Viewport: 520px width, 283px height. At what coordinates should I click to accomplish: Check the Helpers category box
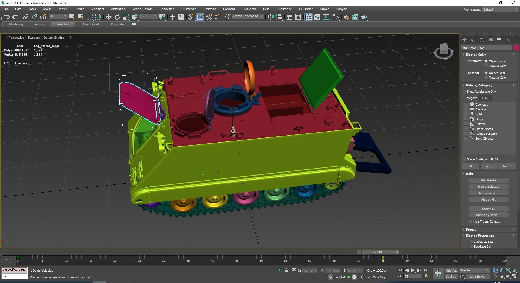click(x=466, y=124)
